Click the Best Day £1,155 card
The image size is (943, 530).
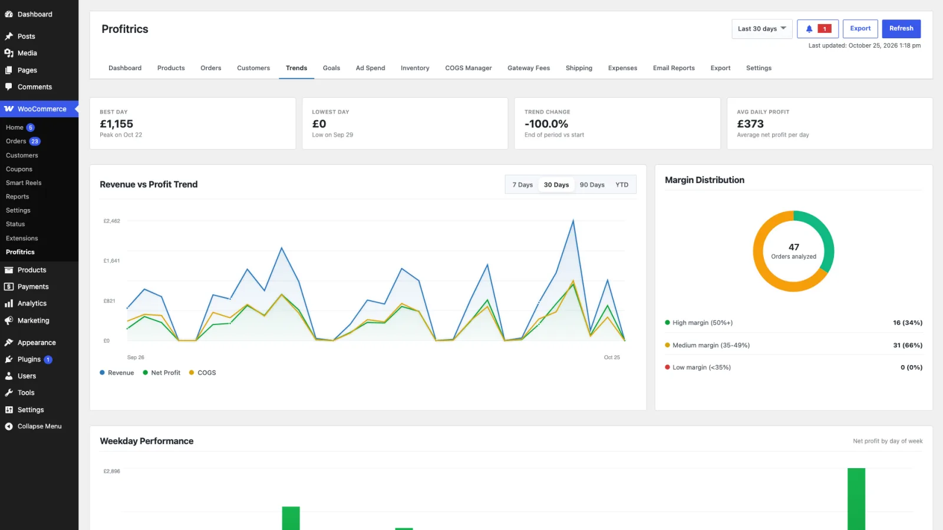(193, 124)
